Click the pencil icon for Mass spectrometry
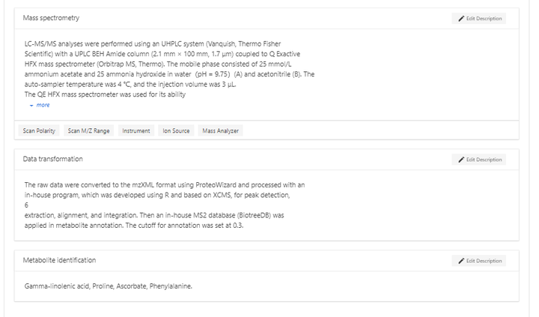The height and width of the screenshot is (317, 539). (x=461, y=18)
